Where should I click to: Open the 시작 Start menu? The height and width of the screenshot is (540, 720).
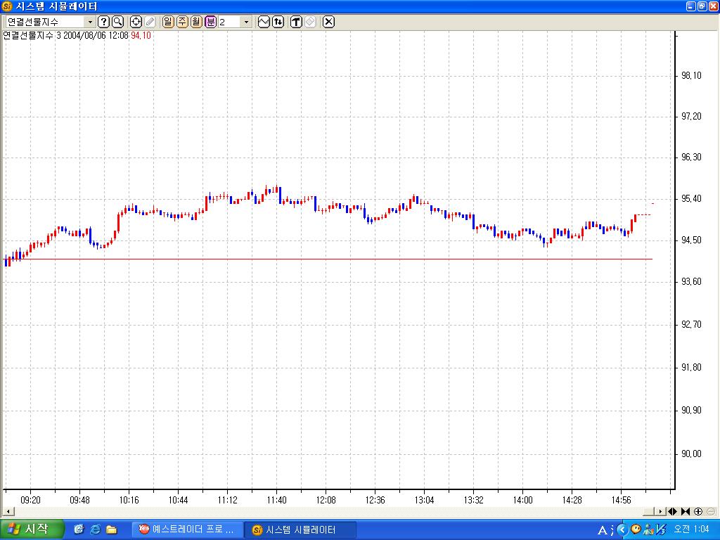tap(32, 529)
